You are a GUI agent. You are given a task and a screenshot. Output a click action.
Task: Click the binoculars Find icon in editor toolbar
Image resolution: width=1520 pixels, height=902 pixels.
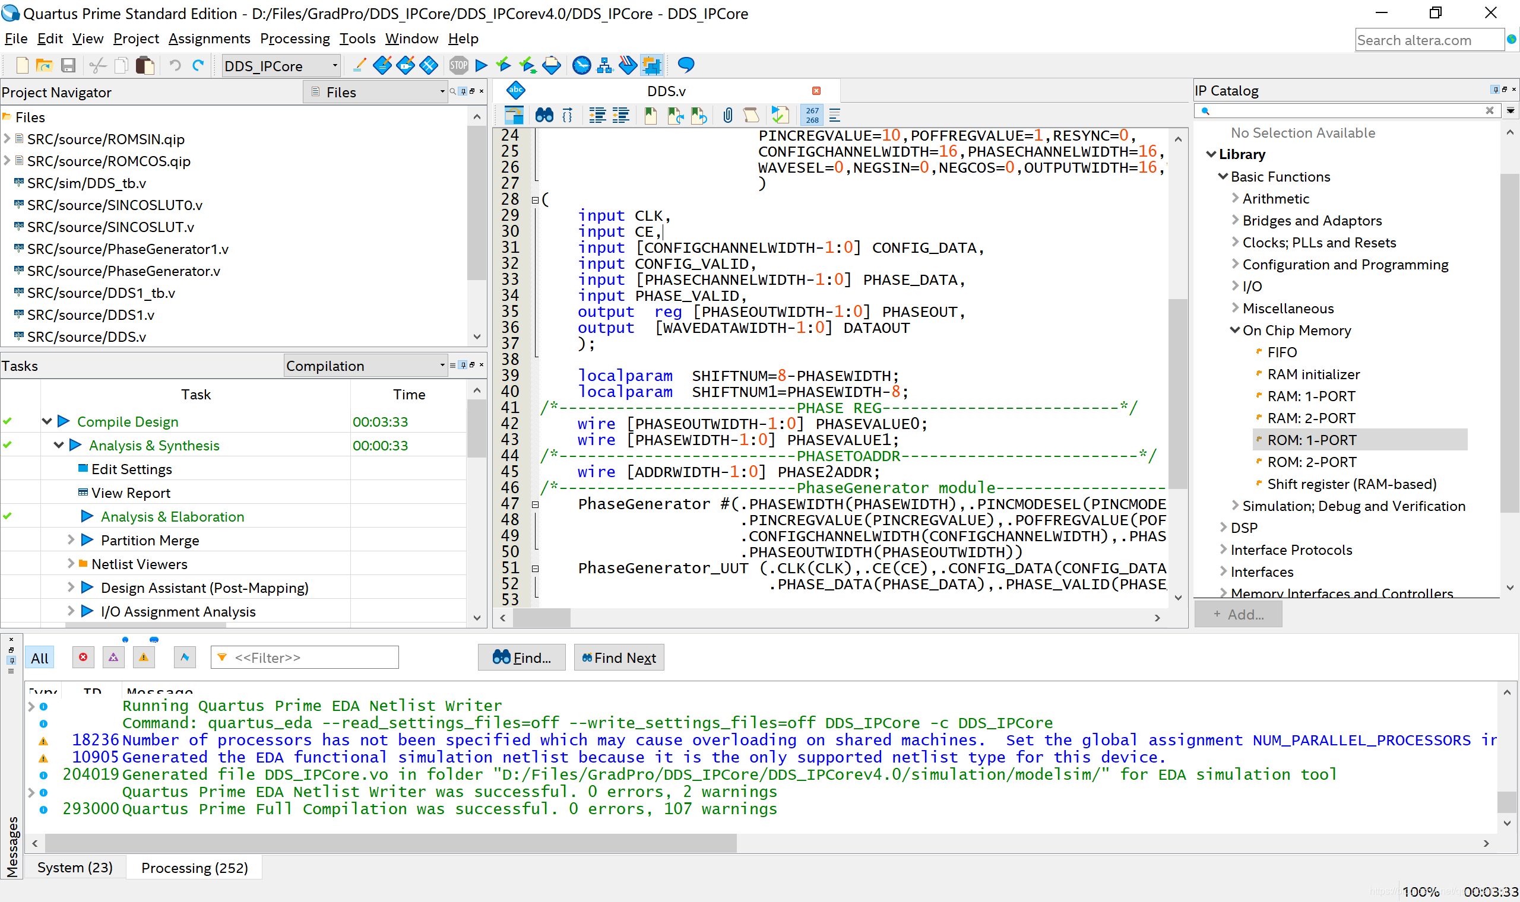(x=544, y=115)
